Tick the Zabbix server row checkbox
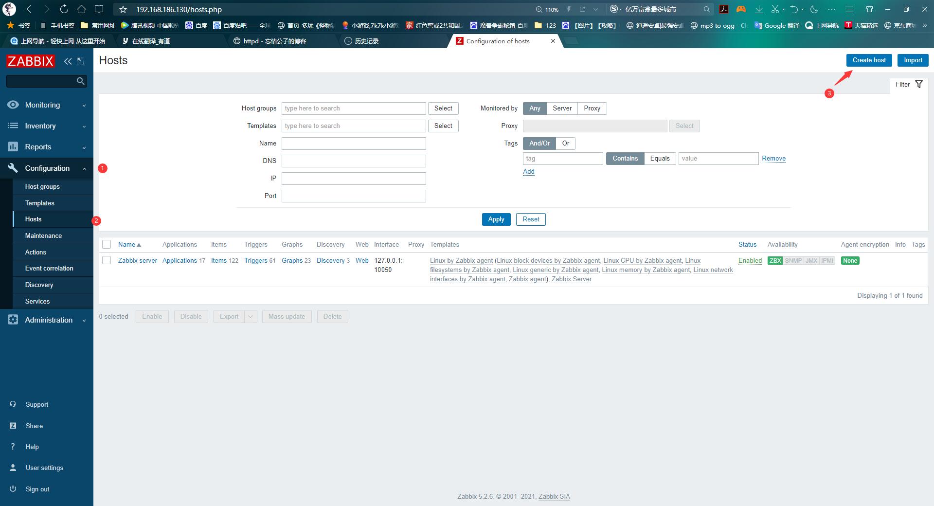 pos(107,260)
